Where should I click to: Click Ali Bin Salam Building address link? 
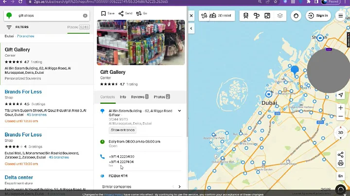coord(125,111)
